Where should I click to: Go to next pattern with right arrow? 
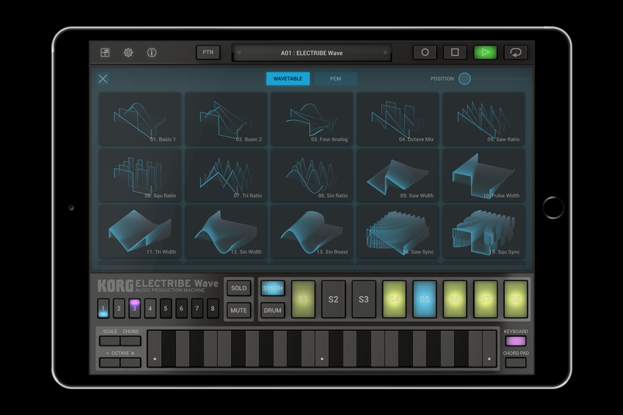385,53
